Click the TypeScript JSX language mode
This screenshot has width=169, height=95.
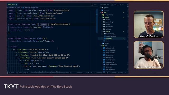[x=100, y=73]
